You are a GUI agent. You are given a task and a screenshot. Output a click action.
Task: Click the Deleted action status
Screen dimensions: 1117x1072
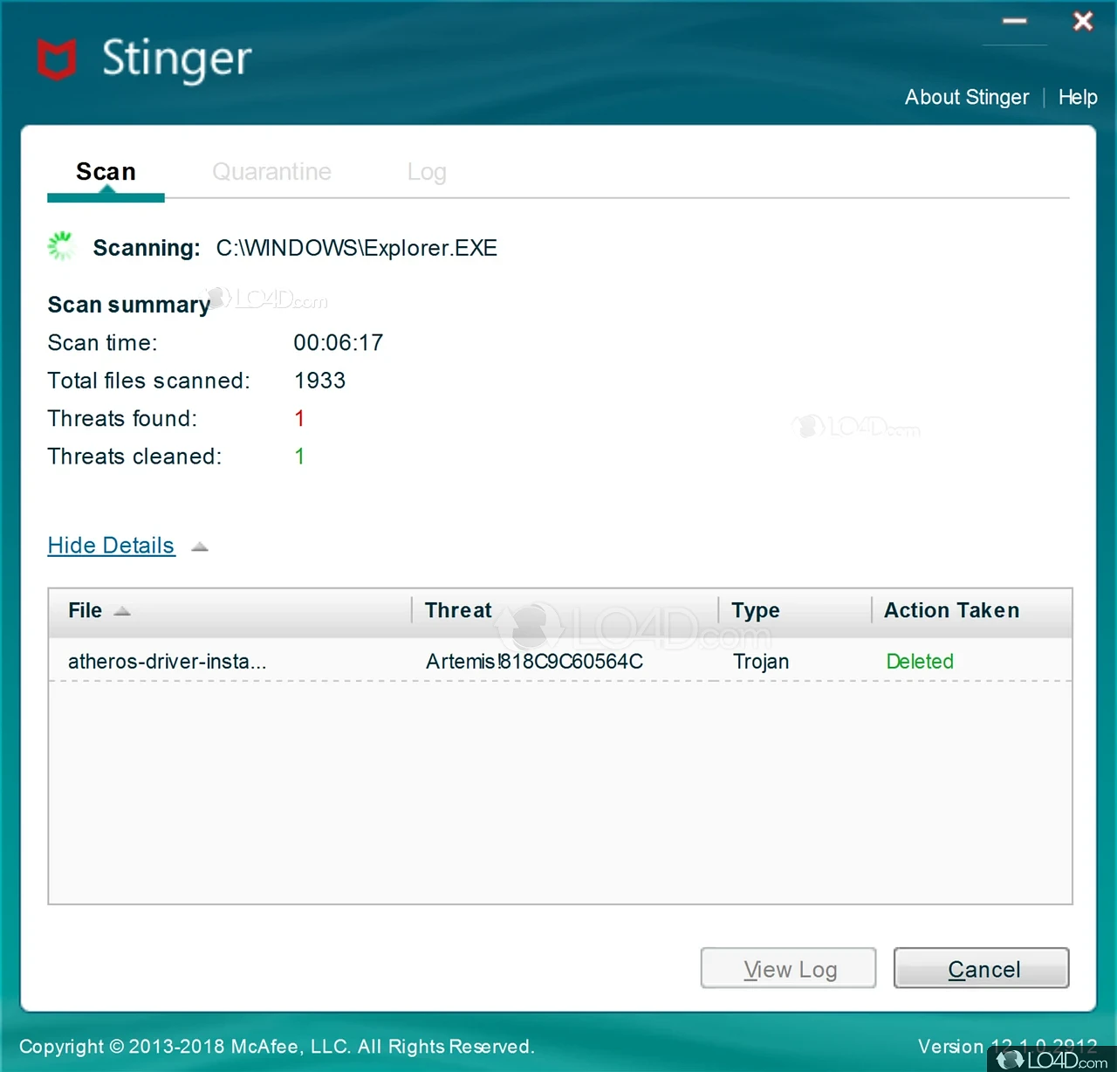coord(920,662)
